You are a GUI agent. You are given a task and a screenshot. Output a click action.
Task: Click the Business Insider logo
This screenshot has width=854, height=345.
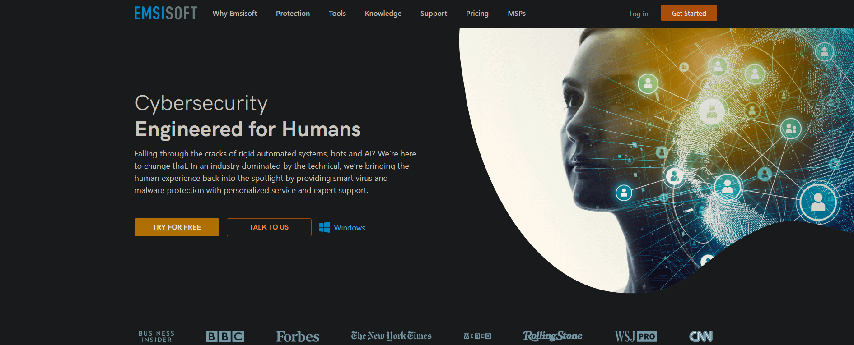coord(156,336)
